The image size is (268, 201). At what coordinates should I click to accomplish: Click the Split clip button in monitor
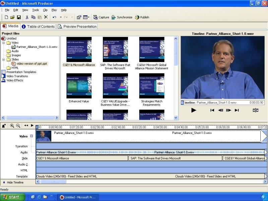click(x=256, y=110)
